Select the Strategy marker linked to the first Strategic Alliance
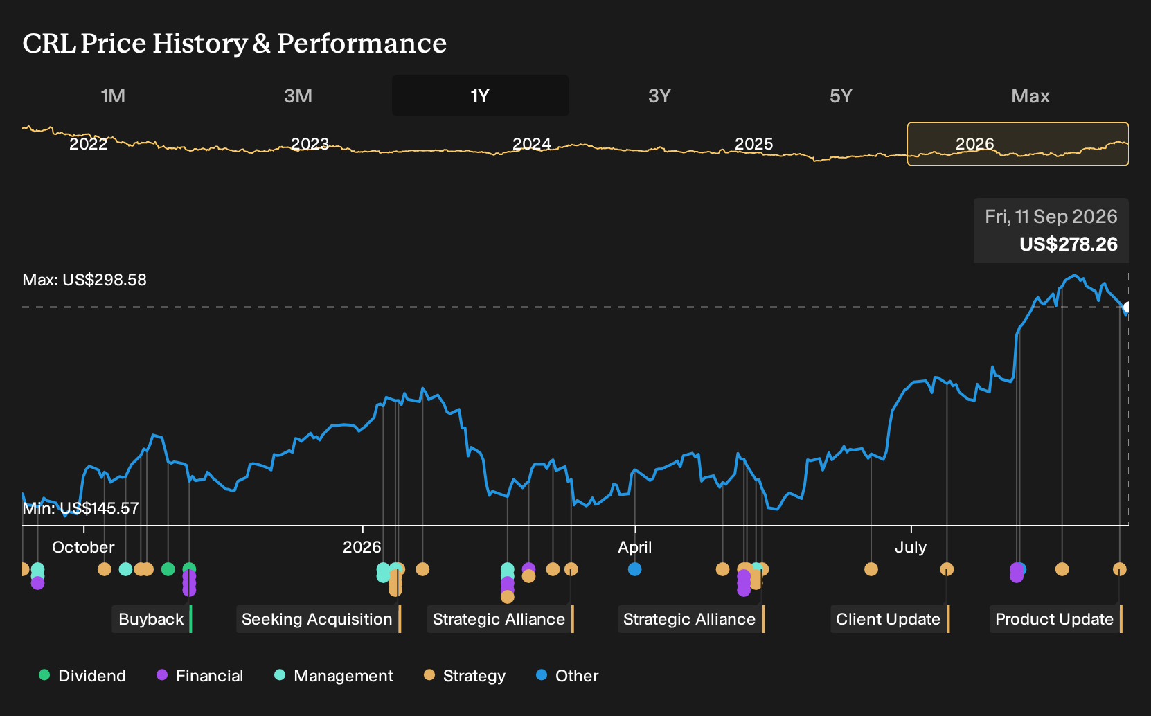 [571, 569]
